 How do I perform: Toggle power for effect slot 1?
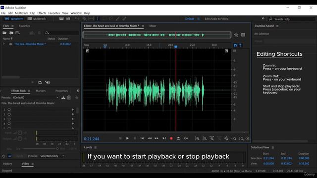9,110
